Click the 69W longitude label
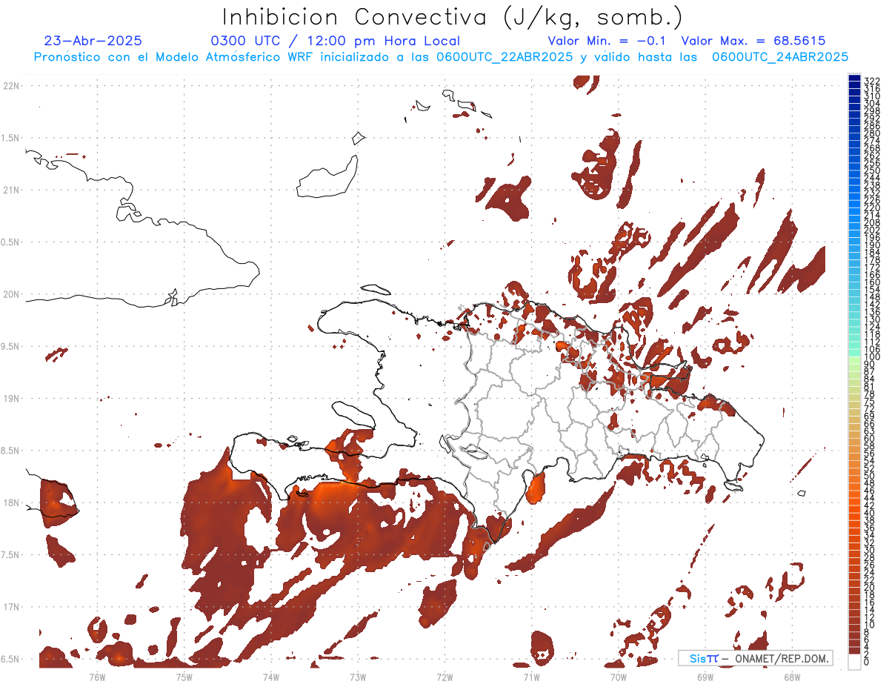The height and width of the screenshot is (687, 889). click(705, 676)
